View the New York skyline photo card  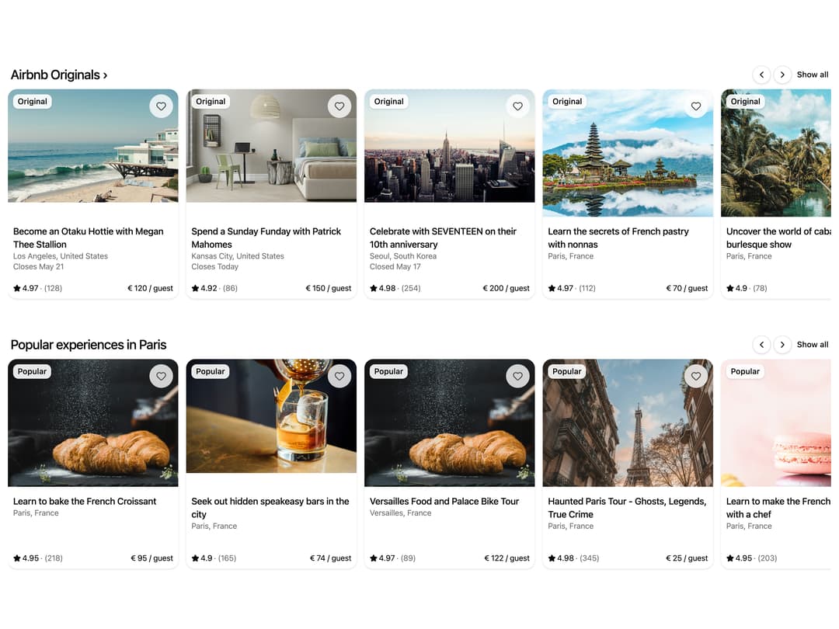coord(450,146)
